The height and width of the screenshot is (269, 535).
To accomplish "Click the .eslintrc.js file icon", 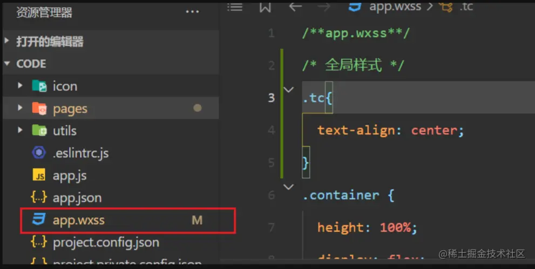I will pyautogui.click(x=39, y=152).
